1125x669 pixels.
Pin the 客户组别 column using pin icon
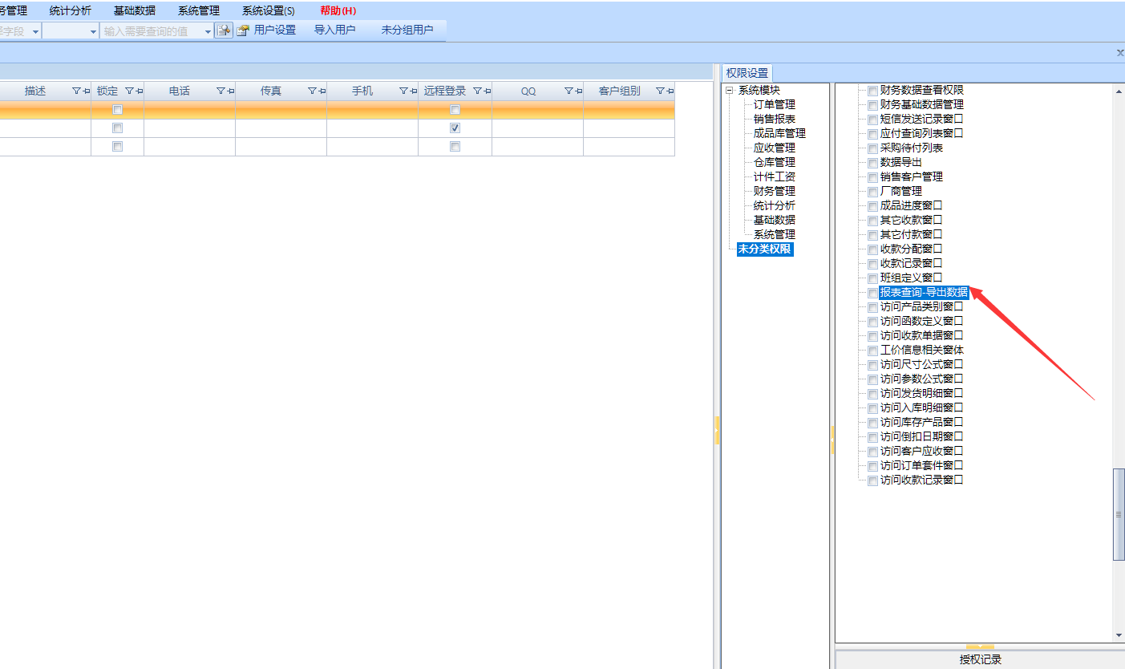tap(670, 91)
